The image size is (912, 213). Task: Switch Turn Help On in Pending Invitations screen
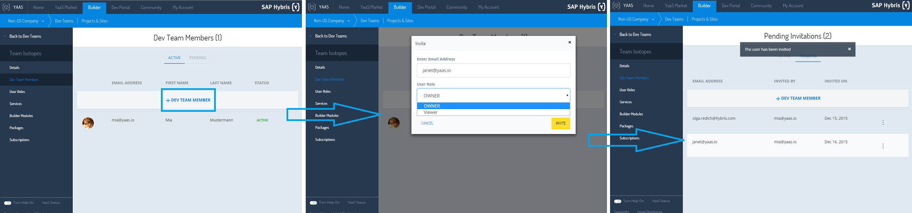coord(618,201)
